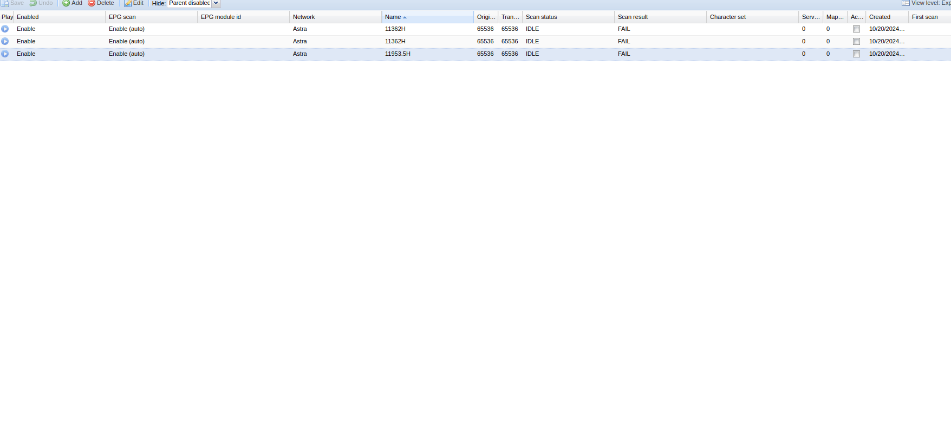Change the View level setting
Screen dimensions: 951x436
click(x=926, y=3)
